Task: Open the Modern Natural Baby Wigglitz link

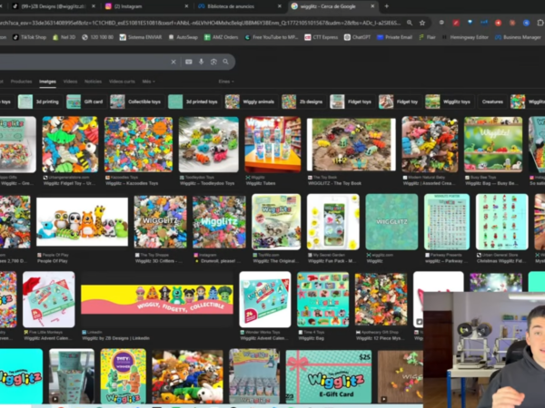Action: [x=430, y=183]
